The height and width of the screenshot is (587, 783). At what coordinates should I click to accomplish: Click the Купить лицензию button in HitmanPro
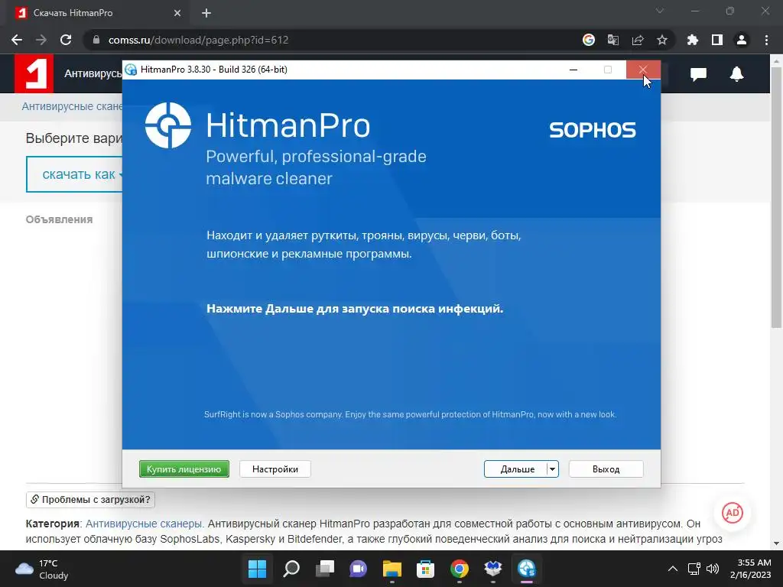pyautogui.click(x=184, y=469)
